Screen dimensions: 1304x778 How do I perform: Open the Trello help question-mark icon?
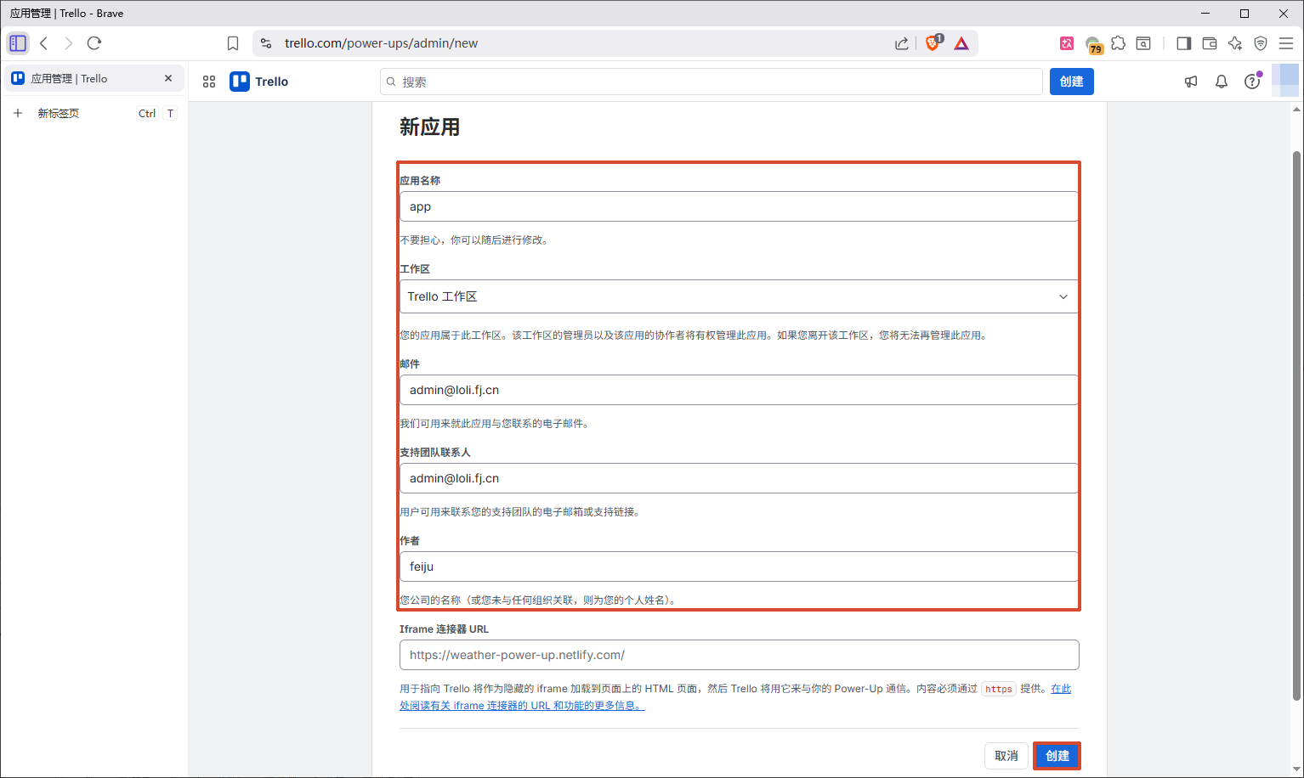[x=1252, y=82]
